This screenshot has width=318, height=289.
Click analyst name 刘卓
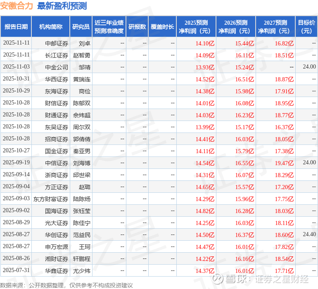pyautogui.click(x=85, y=43)
